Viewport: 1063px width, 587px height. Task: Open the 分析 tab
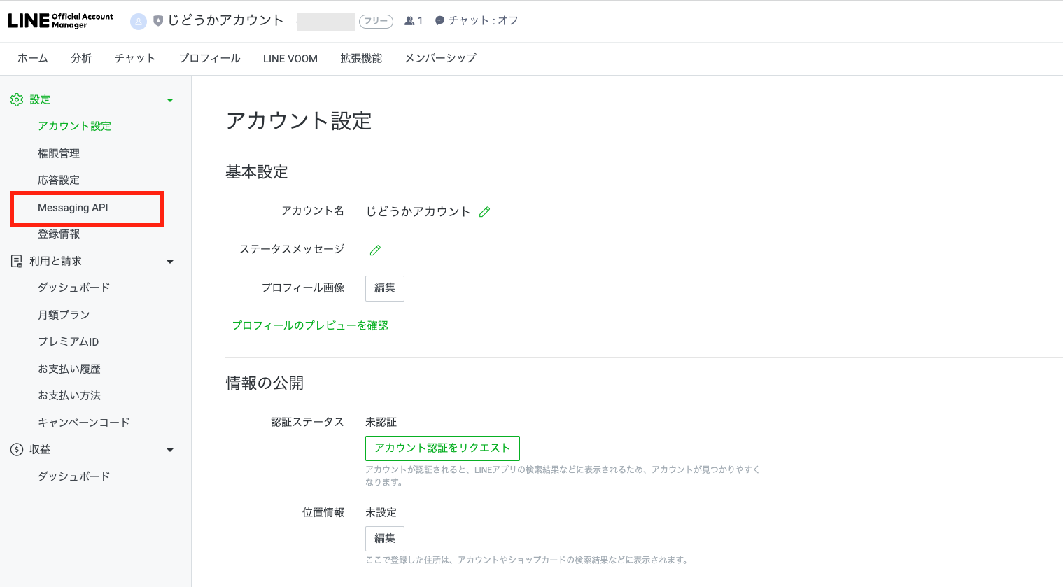(x=81, y=59)
